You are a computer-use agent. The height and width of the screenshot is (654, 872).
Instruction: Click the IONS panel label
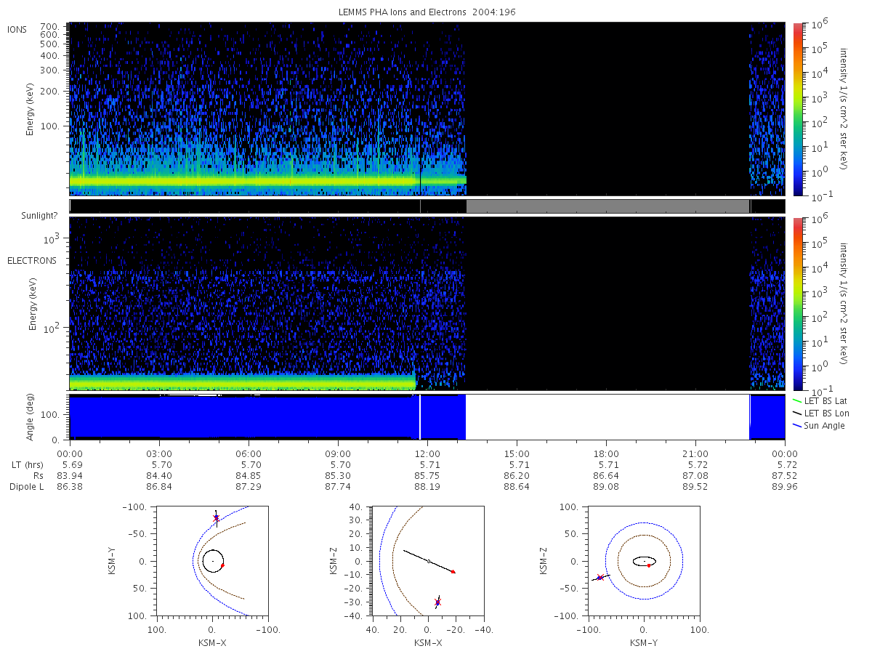click(17, 29)
